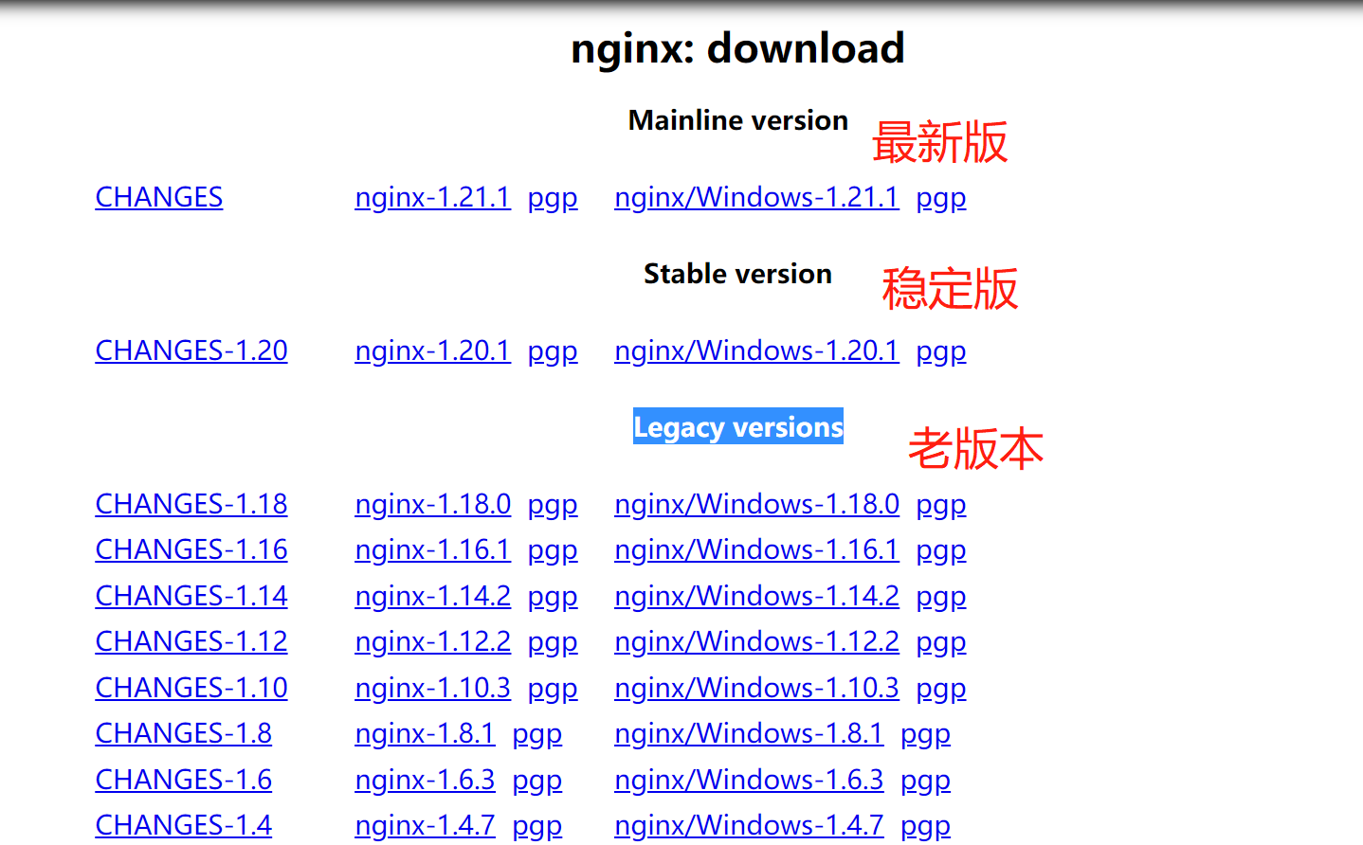Open CHANGES-1.18 link
This screenshot has width=1363, height=845.
191,504
